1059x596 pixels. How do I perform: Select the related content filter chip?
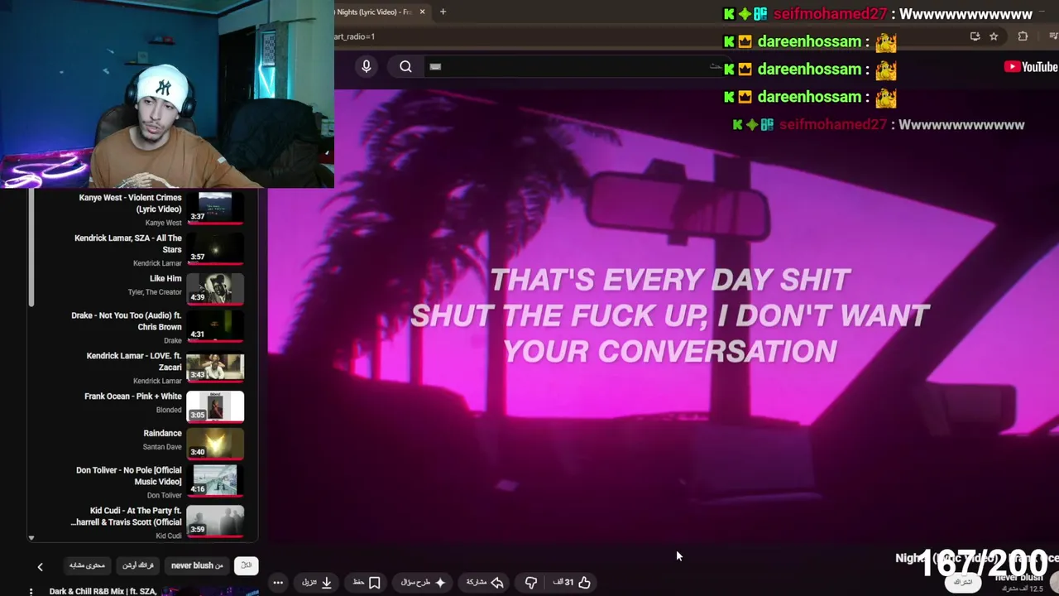pos(87,565)
